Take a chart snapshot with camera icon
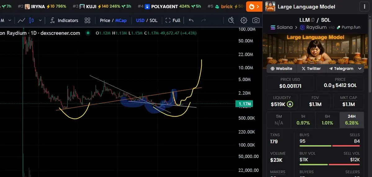 pyautogui.click(x=256, y=20)
